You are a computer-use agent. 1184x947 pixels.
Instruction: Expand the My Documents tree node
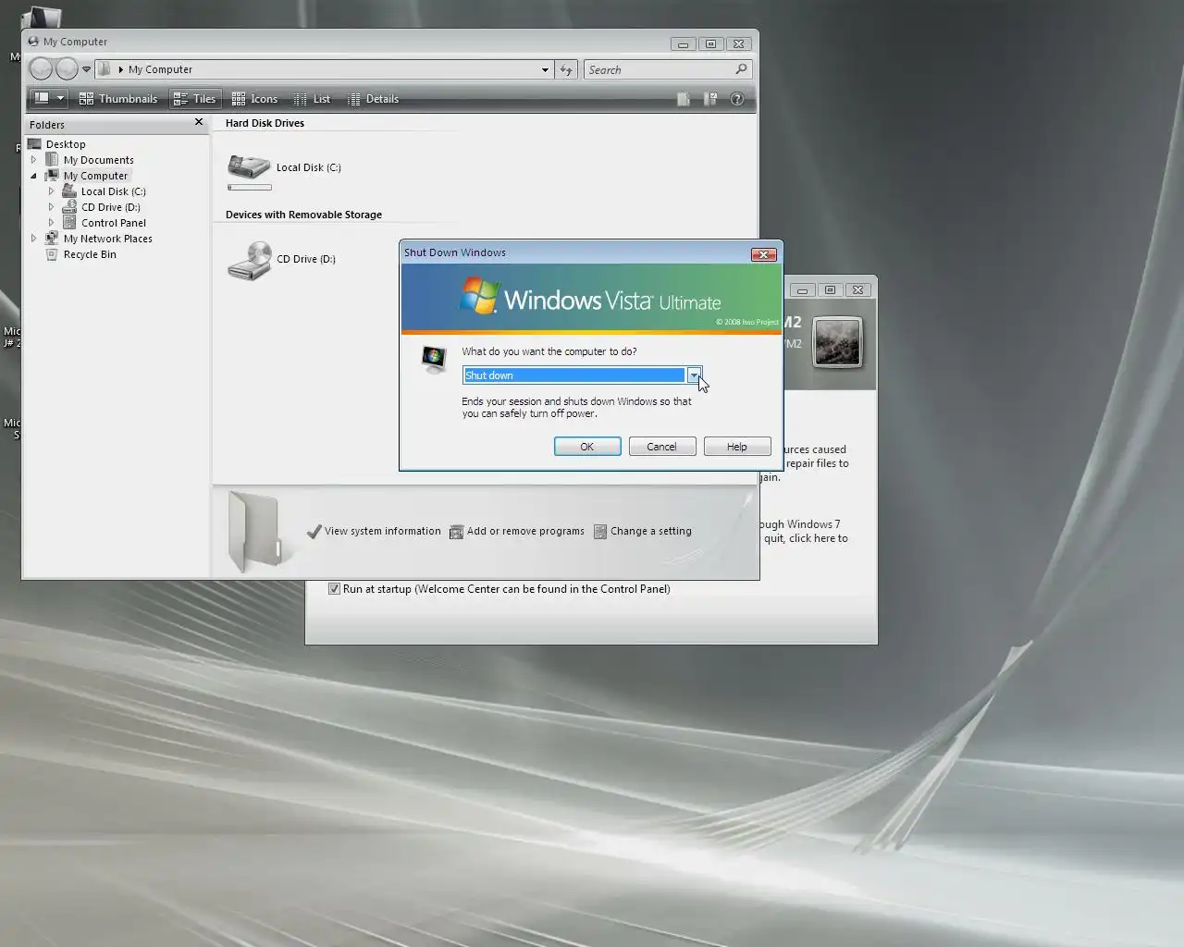(x=34, y=160)
